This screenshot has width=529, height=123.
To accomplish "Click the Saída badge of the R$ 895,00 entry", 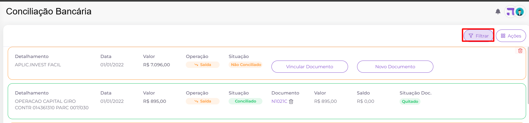I will pos(203,101).
